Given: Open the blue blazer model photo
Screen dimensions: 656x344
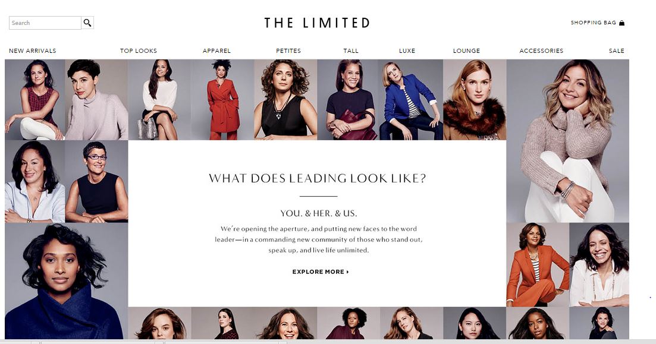Looking at the screenshot, I should 411,99.
